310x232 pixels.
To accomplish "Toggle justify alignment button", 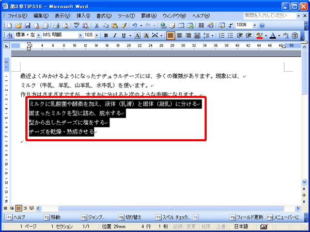I will (171, 36).
